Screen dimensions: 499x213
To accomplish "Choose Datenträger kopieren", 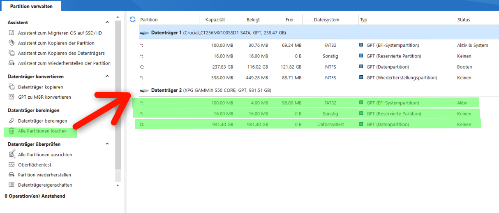I will [41, 87].
